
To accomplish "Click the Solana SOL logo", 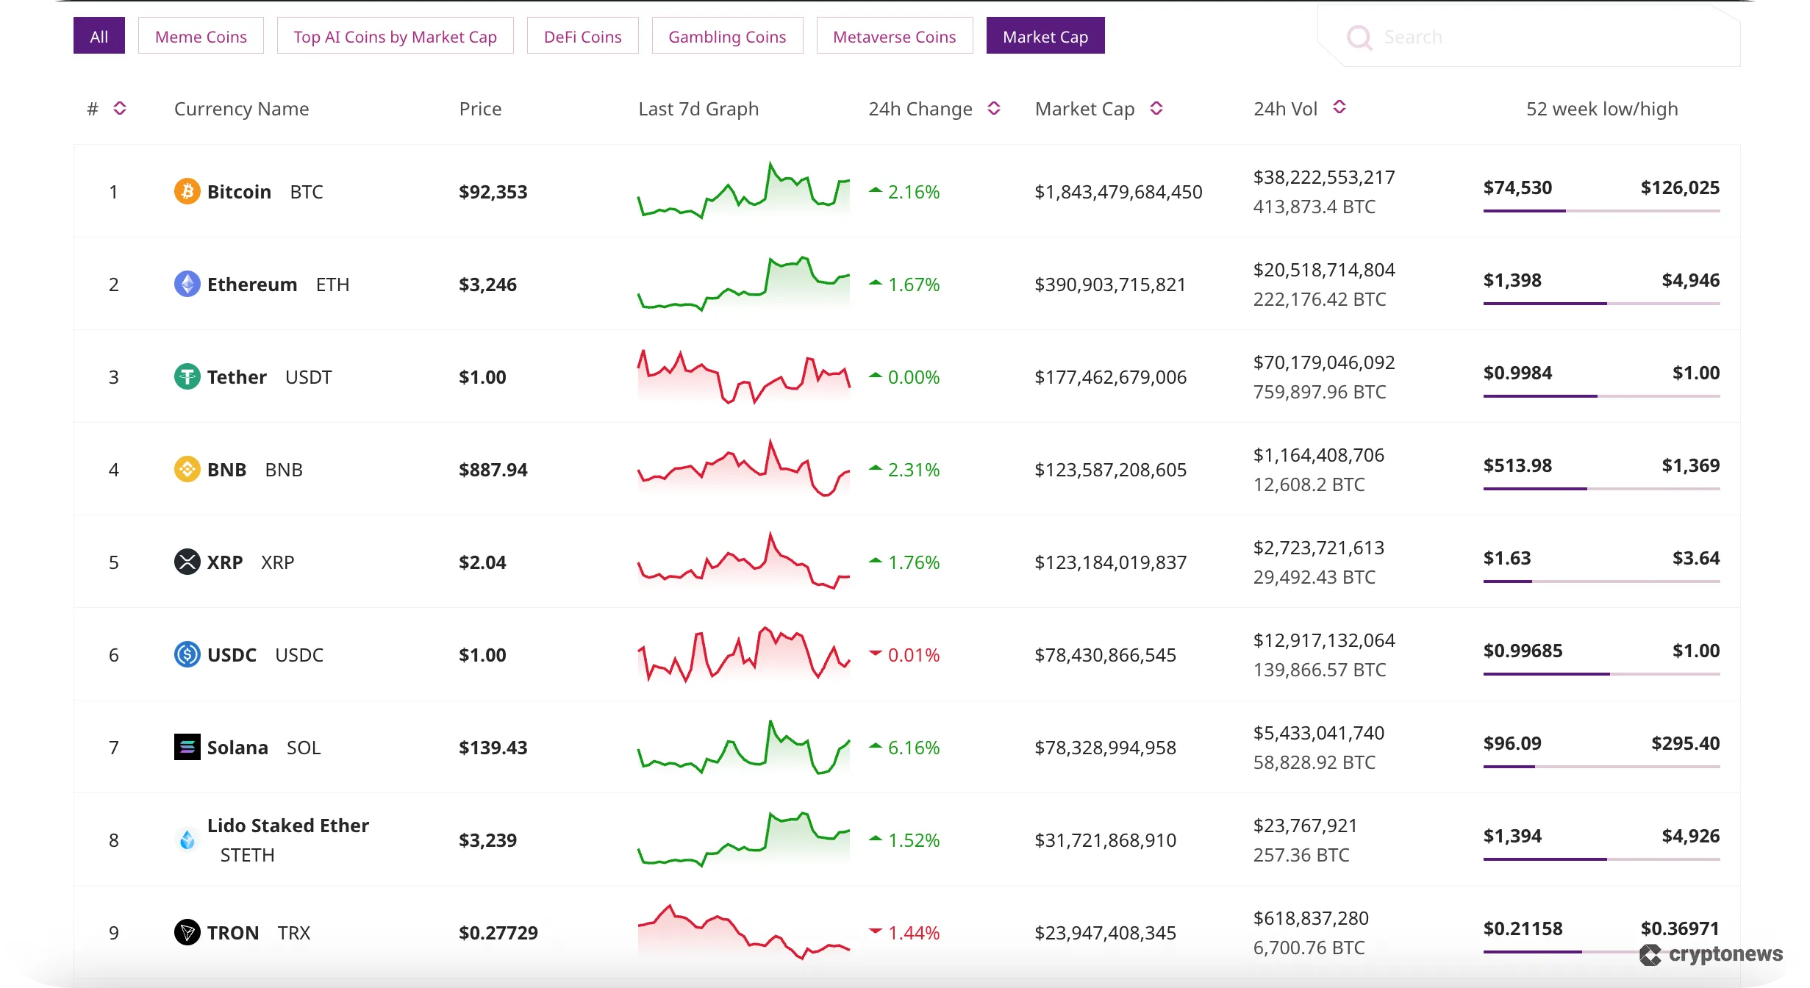I will pos(187,747).
